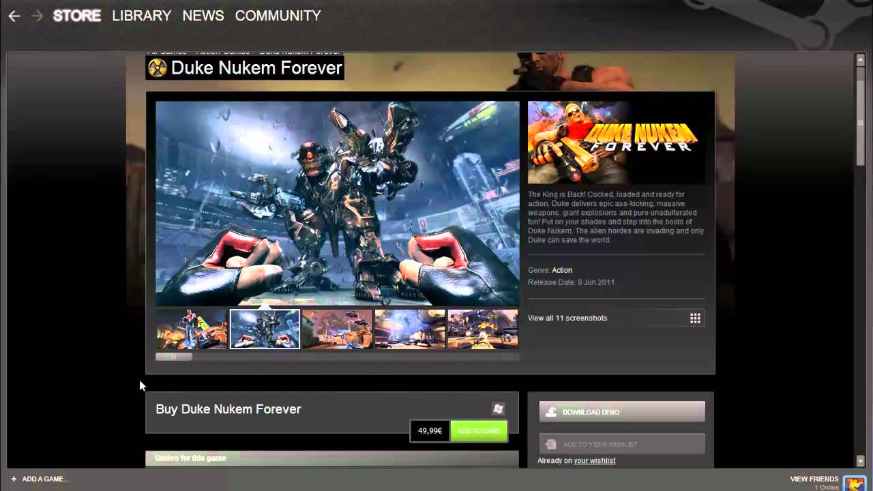Click the plus icon beside Add a Game

[x=14, y=479]
